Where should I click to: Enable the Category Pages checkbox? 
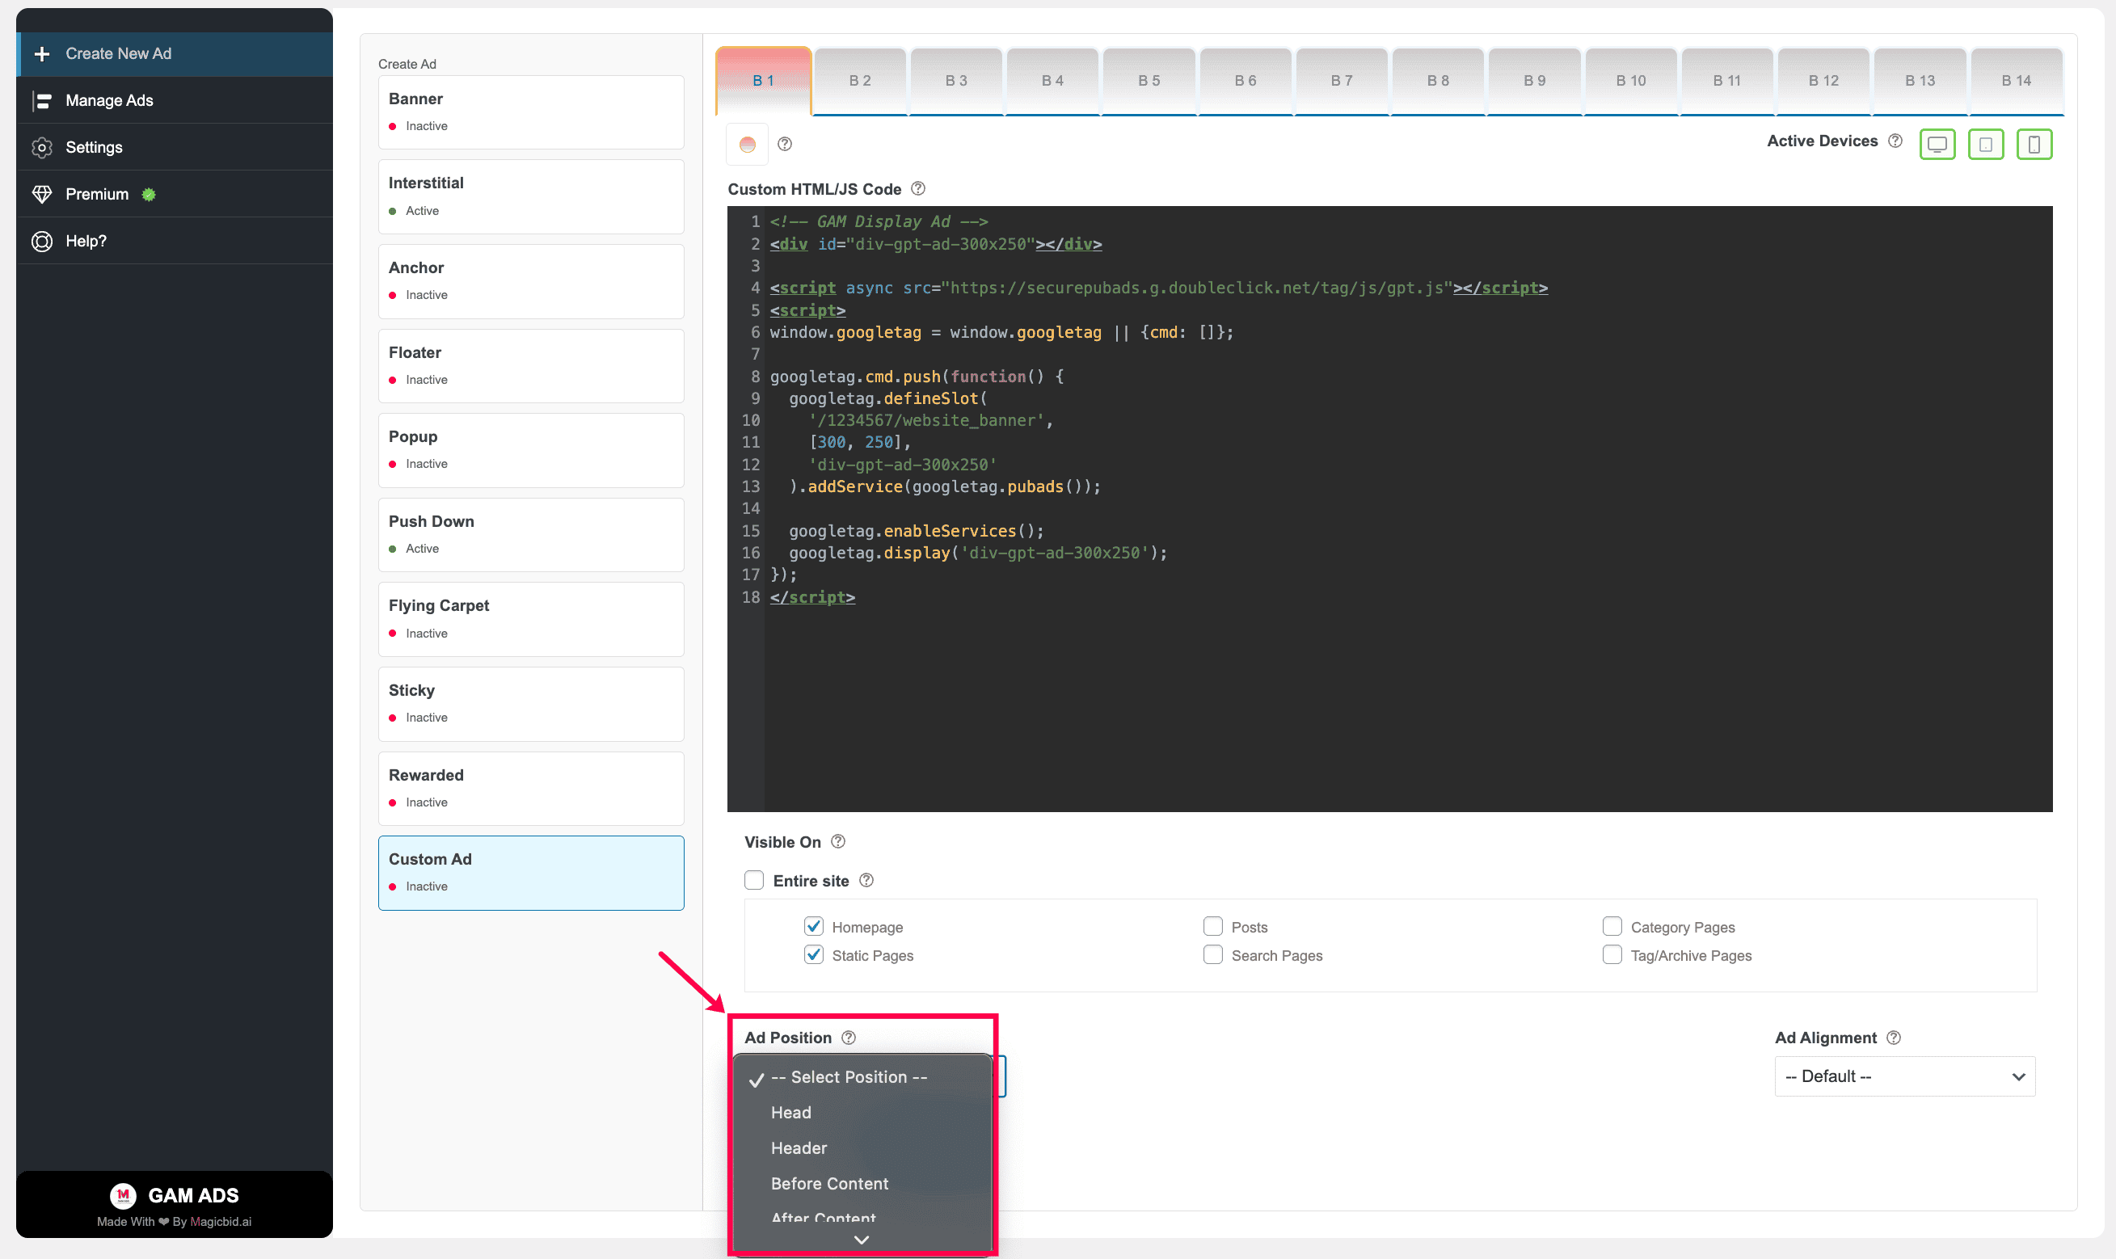tap(1612, 925)
